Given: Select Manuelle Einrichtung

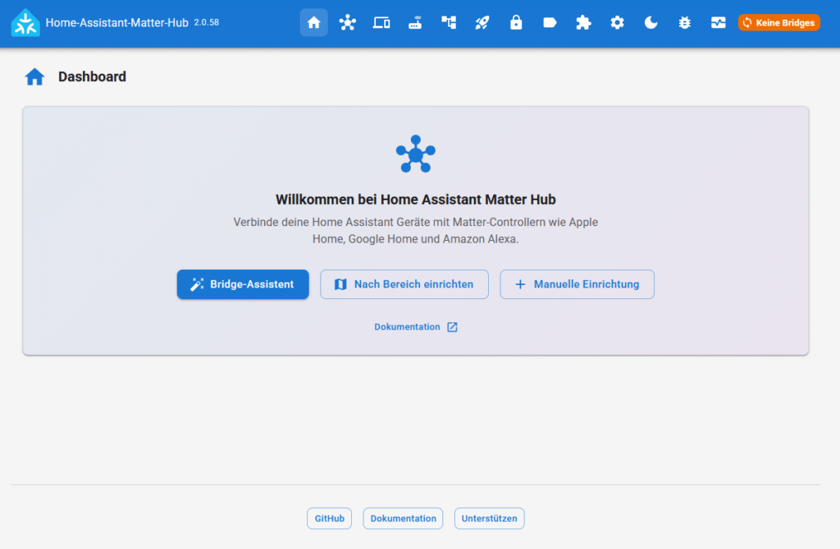Looking at the screenshot, I should (x=577, y=284).
